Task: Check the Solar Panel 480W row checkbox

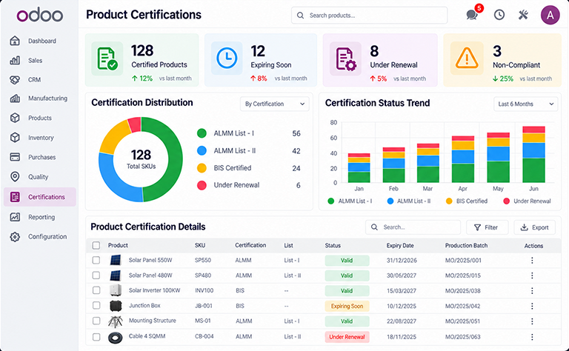Action: (x=96, y=275)
